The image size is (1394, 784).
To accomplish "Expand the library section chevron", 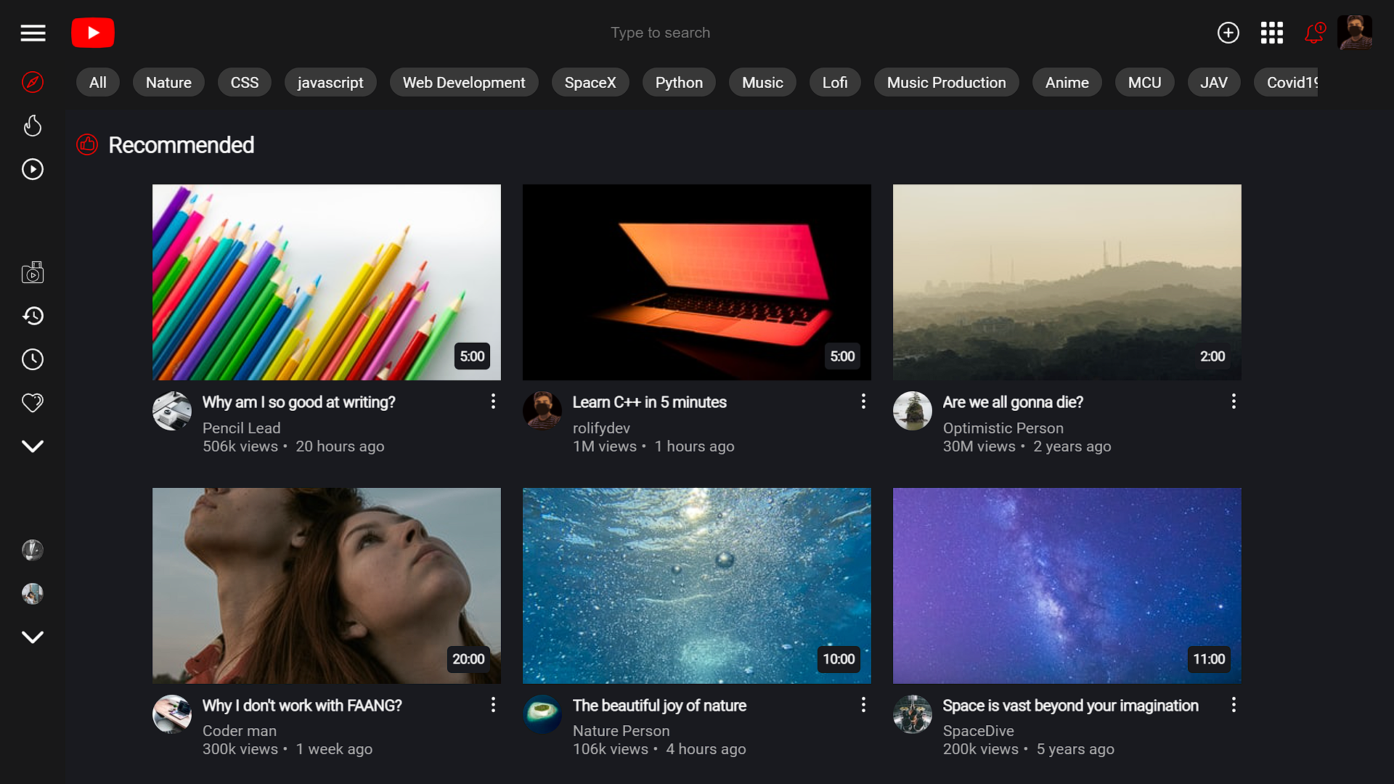I will pyautogui.click(x=33, y=446).
